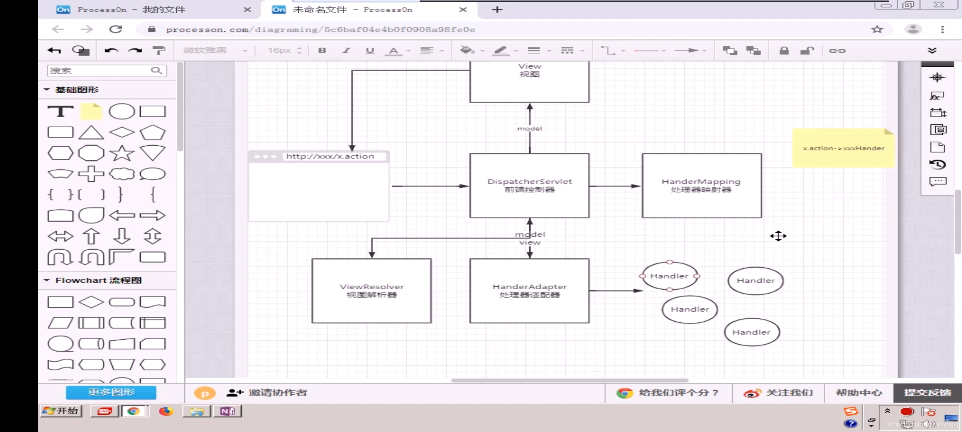
Task: Click the 更多图形 button
Action: coord(111,392)
